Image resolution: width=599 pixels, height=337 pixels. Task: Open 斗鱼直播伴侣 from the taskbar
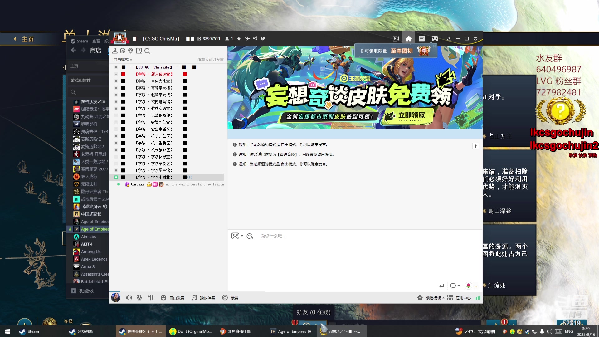click(x=235, y=331)
